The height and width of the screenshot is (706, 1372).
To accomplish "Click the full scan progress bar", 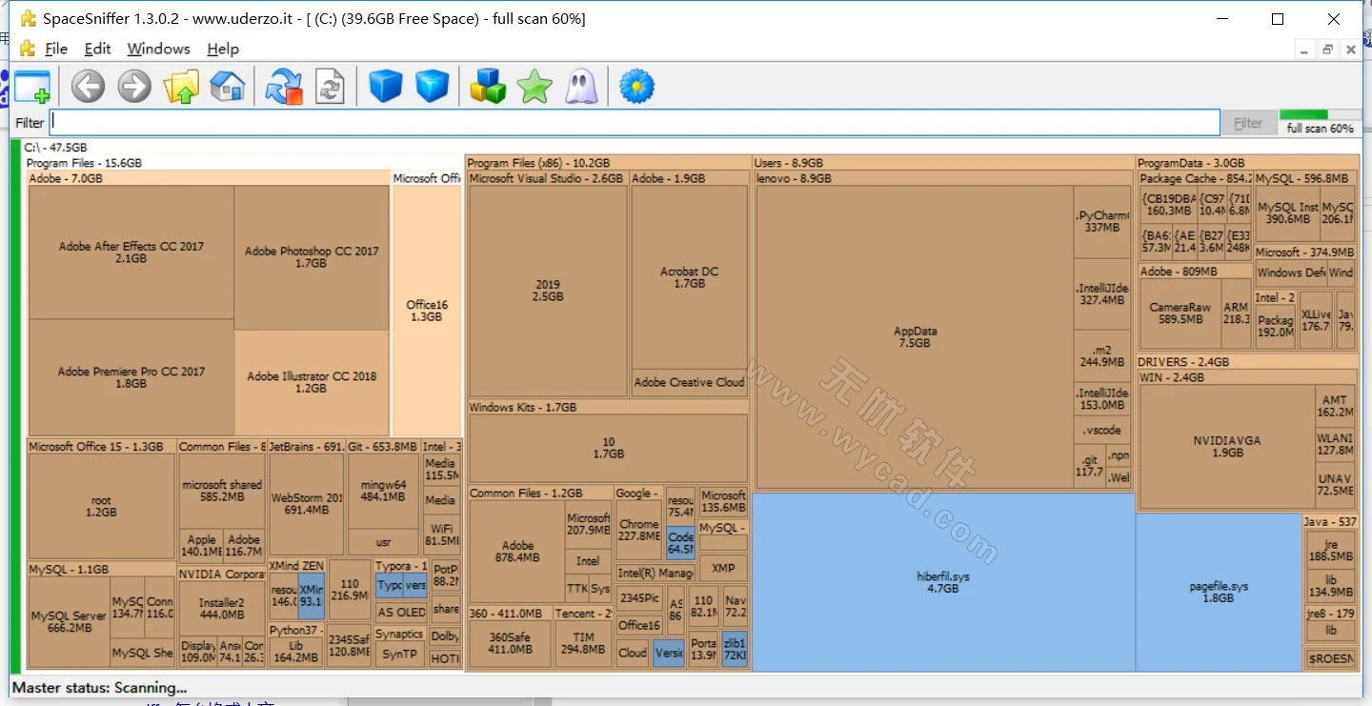I will pyautogui.click(x=1320, y=120).
